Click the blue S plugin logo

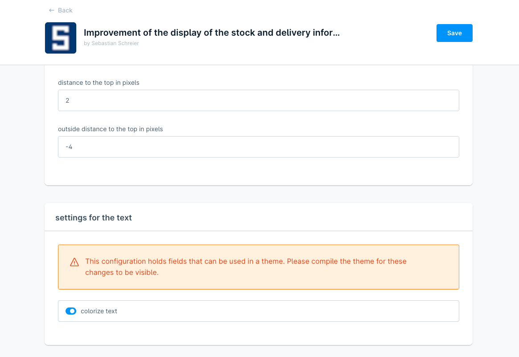pyautogui.click(x=61, y=38)
